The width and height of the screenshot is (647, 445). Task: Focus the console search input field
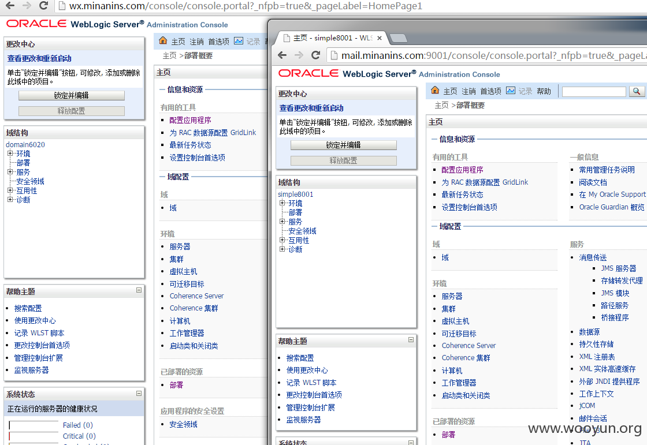coord(594,91)
